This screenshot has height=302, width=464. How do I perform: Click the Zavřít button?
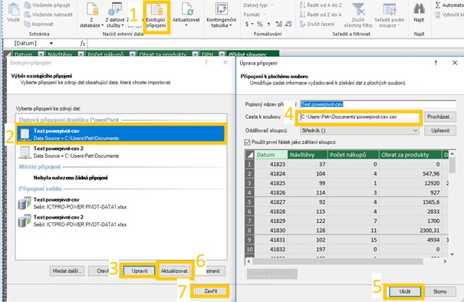click(210, 291)
